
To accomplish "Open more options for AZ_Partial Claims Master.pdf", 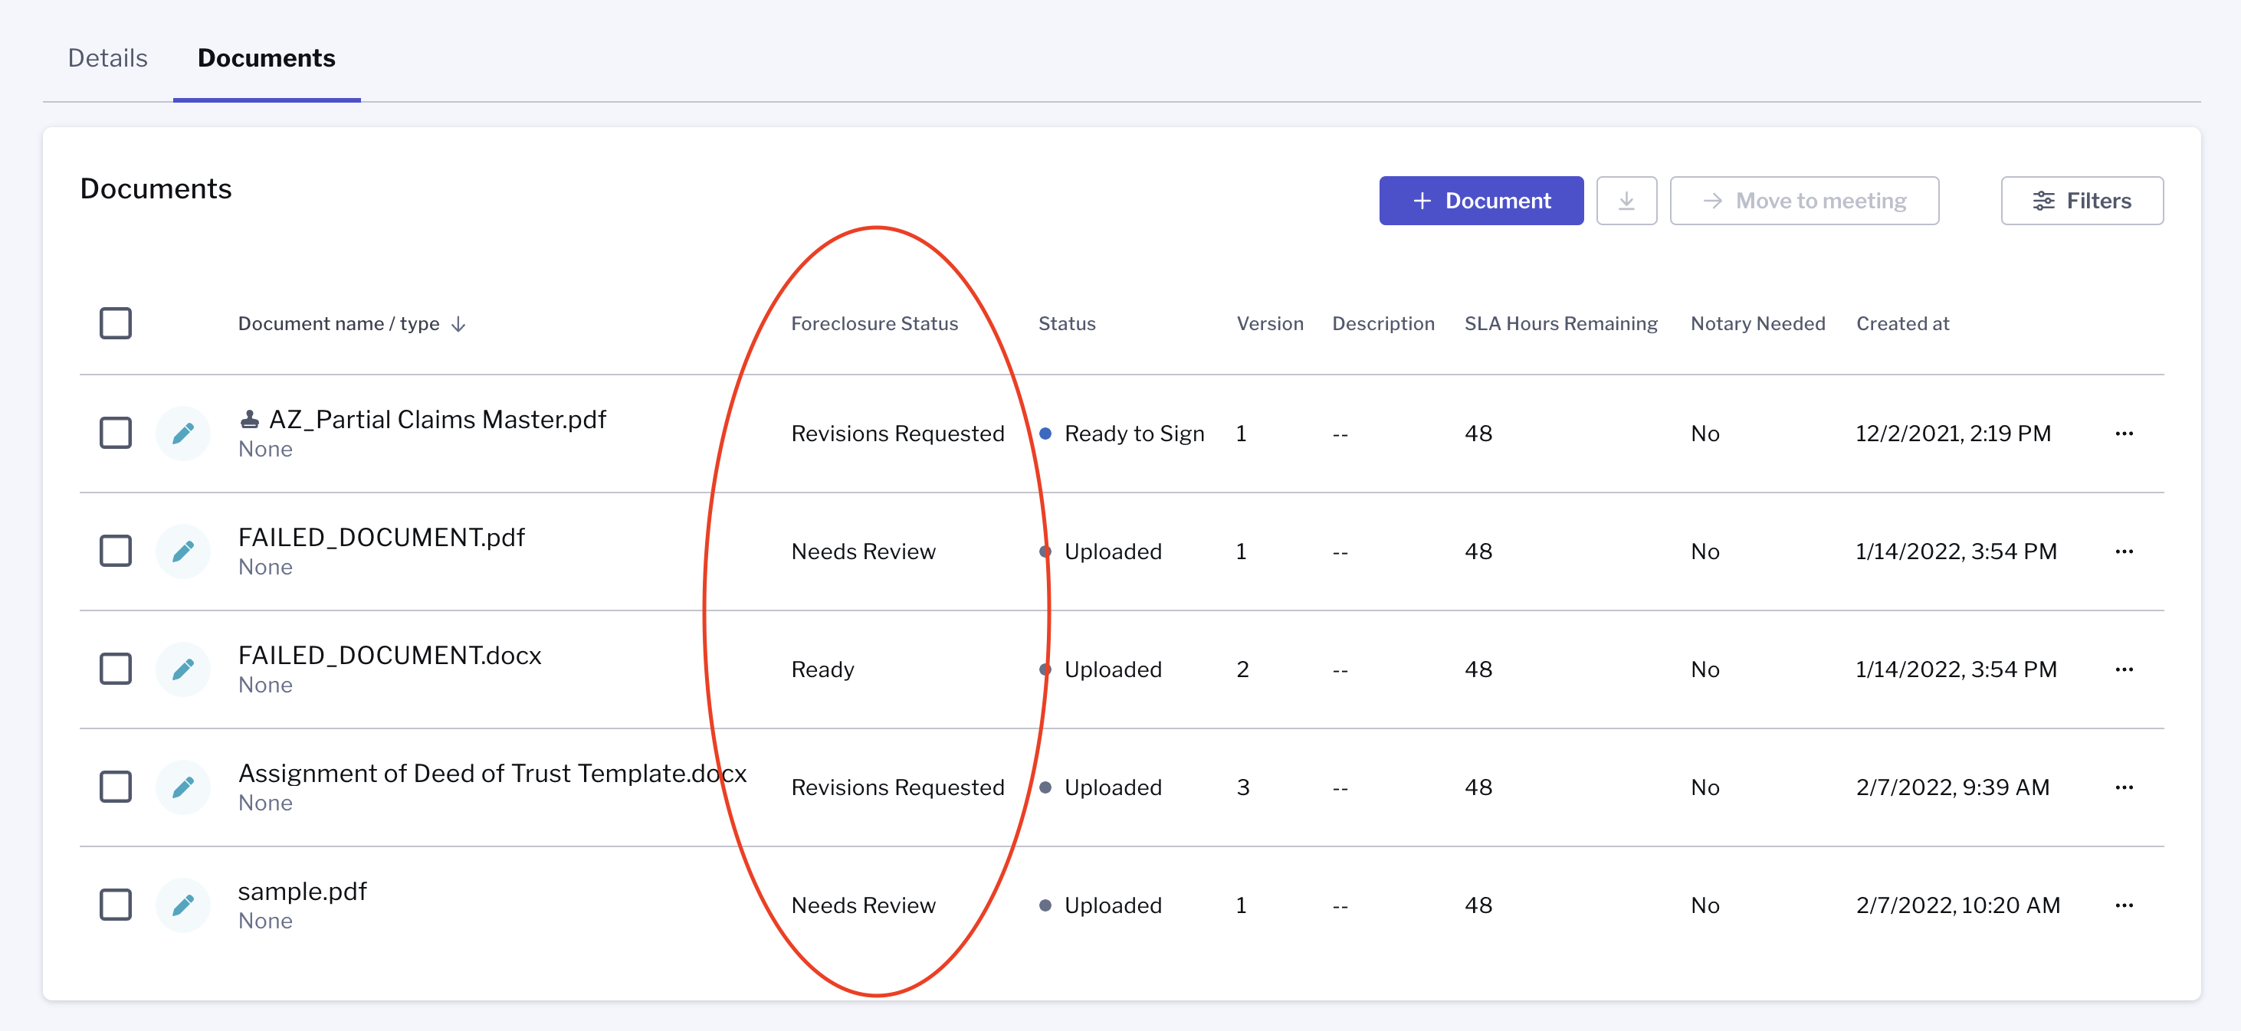I will click(x=2124, y=434).
